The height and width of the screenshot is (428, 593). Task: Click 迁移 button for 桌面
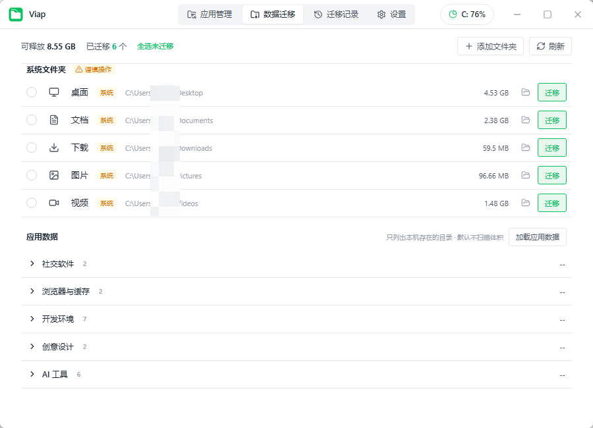point(551,92)
